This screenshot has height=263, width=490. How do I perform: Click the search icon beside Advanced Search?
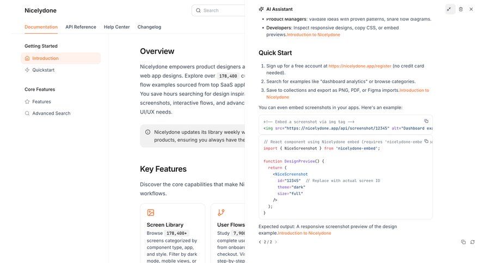(x=27, y=114)
